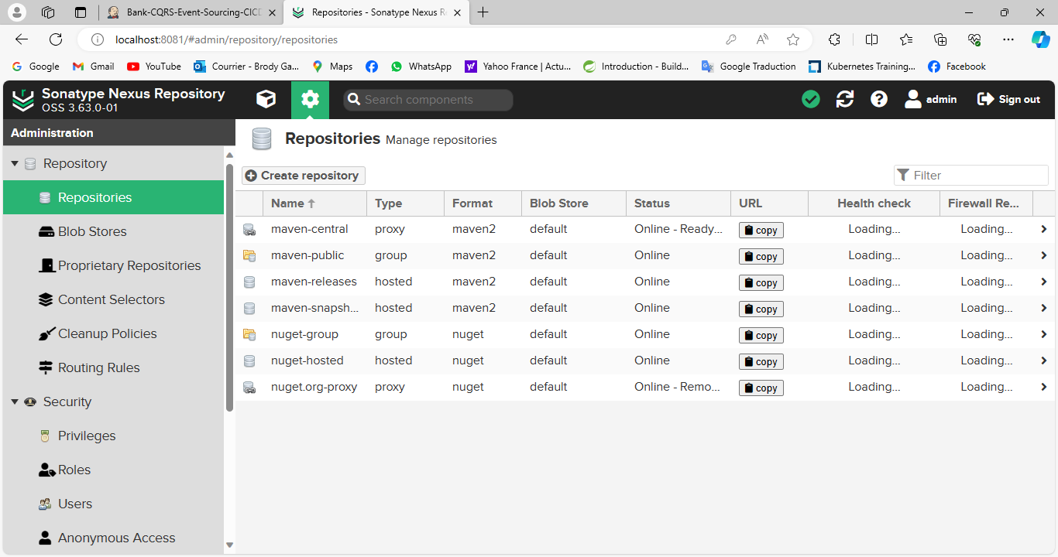The image size is (1058, 557).
Task: Expand nuget-hosted row chevron arrow
Action: (x=1044, y=361)
